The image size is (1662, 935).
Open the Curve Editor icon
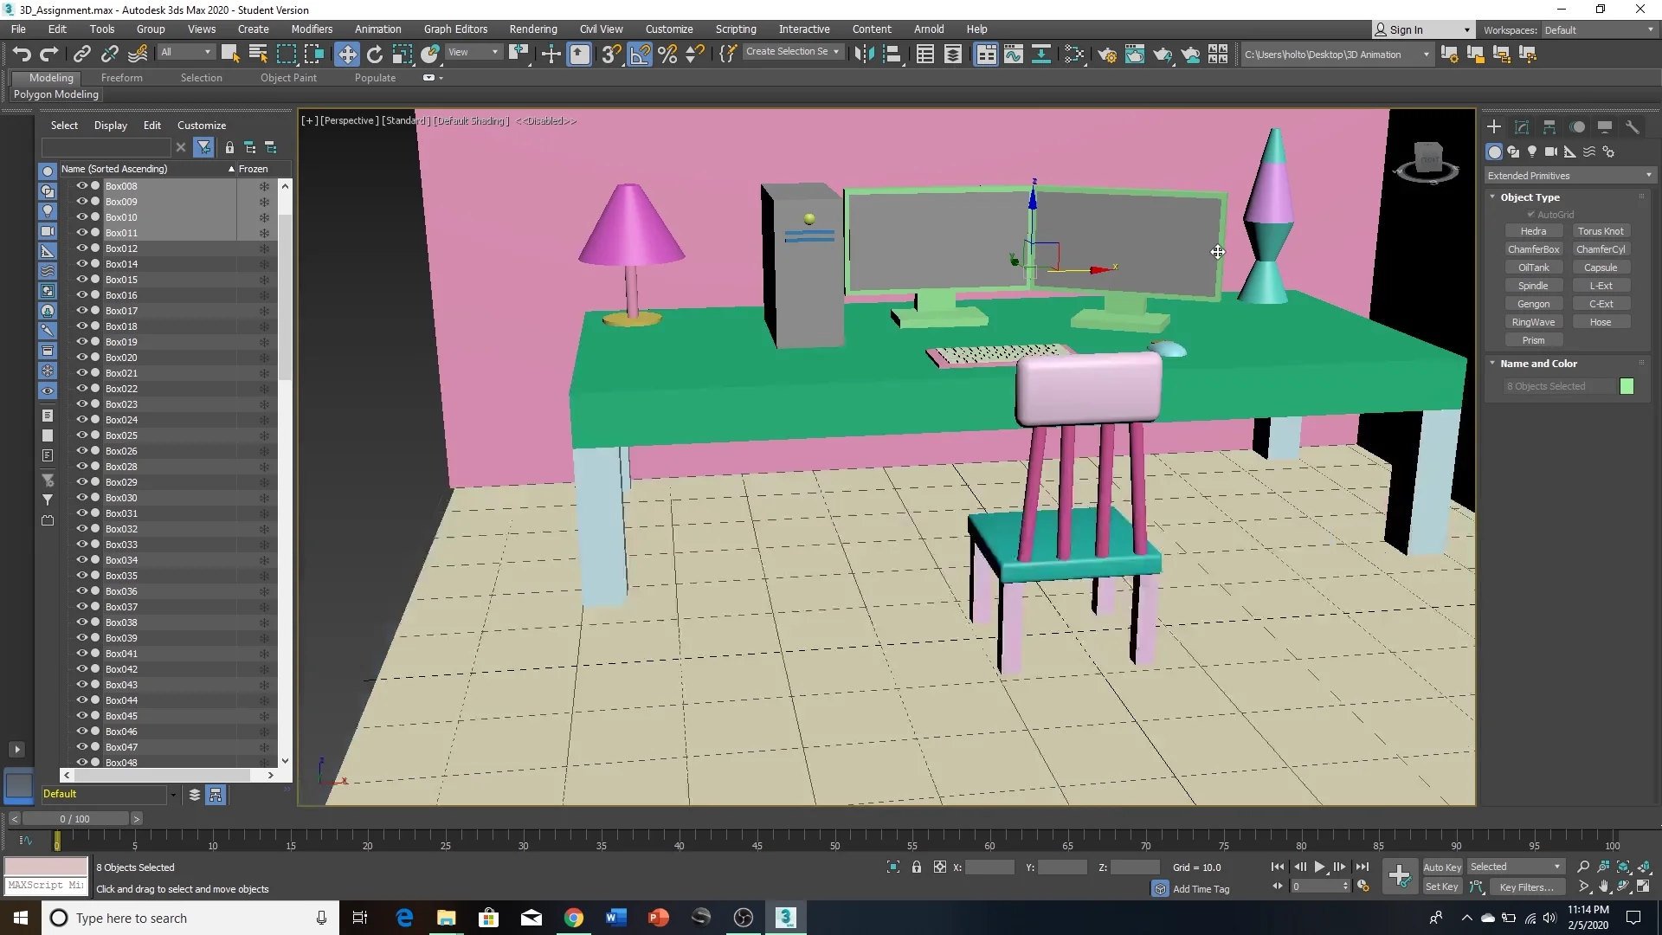pos(1013,55)
